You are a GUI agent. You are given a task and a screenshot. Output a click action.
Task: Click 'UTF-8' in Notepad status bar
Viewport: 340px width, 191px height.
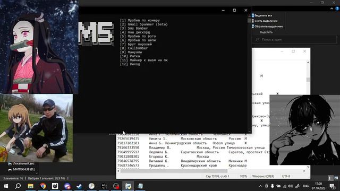click(286, 177)
